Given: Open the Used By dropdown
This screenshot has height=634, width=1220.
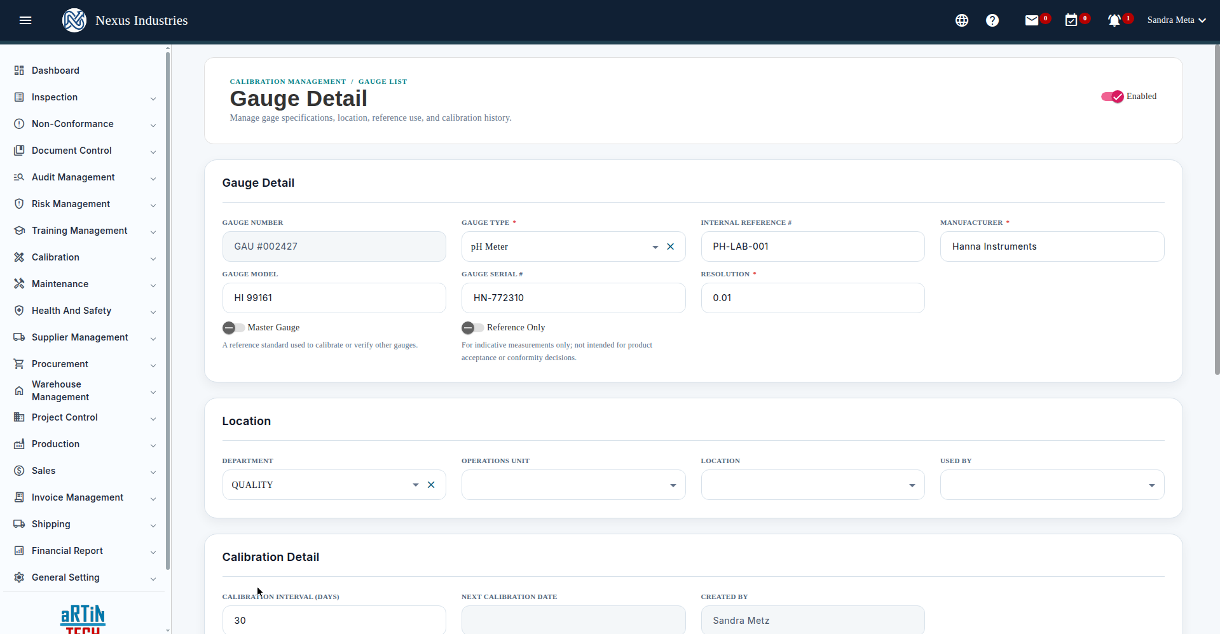Looking at the screenshot, I should coord(1052,485).
